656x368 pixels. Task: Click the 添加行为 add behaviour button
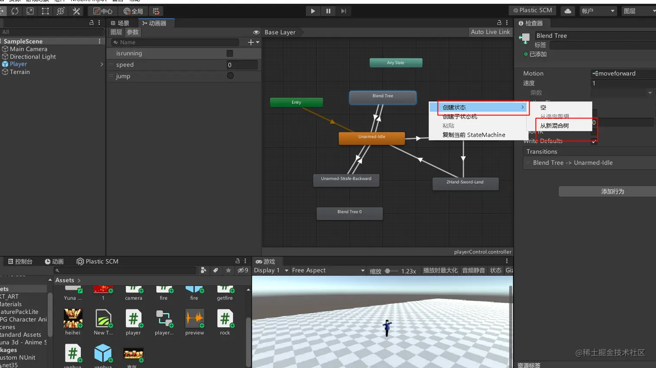[x=607, y=191]
